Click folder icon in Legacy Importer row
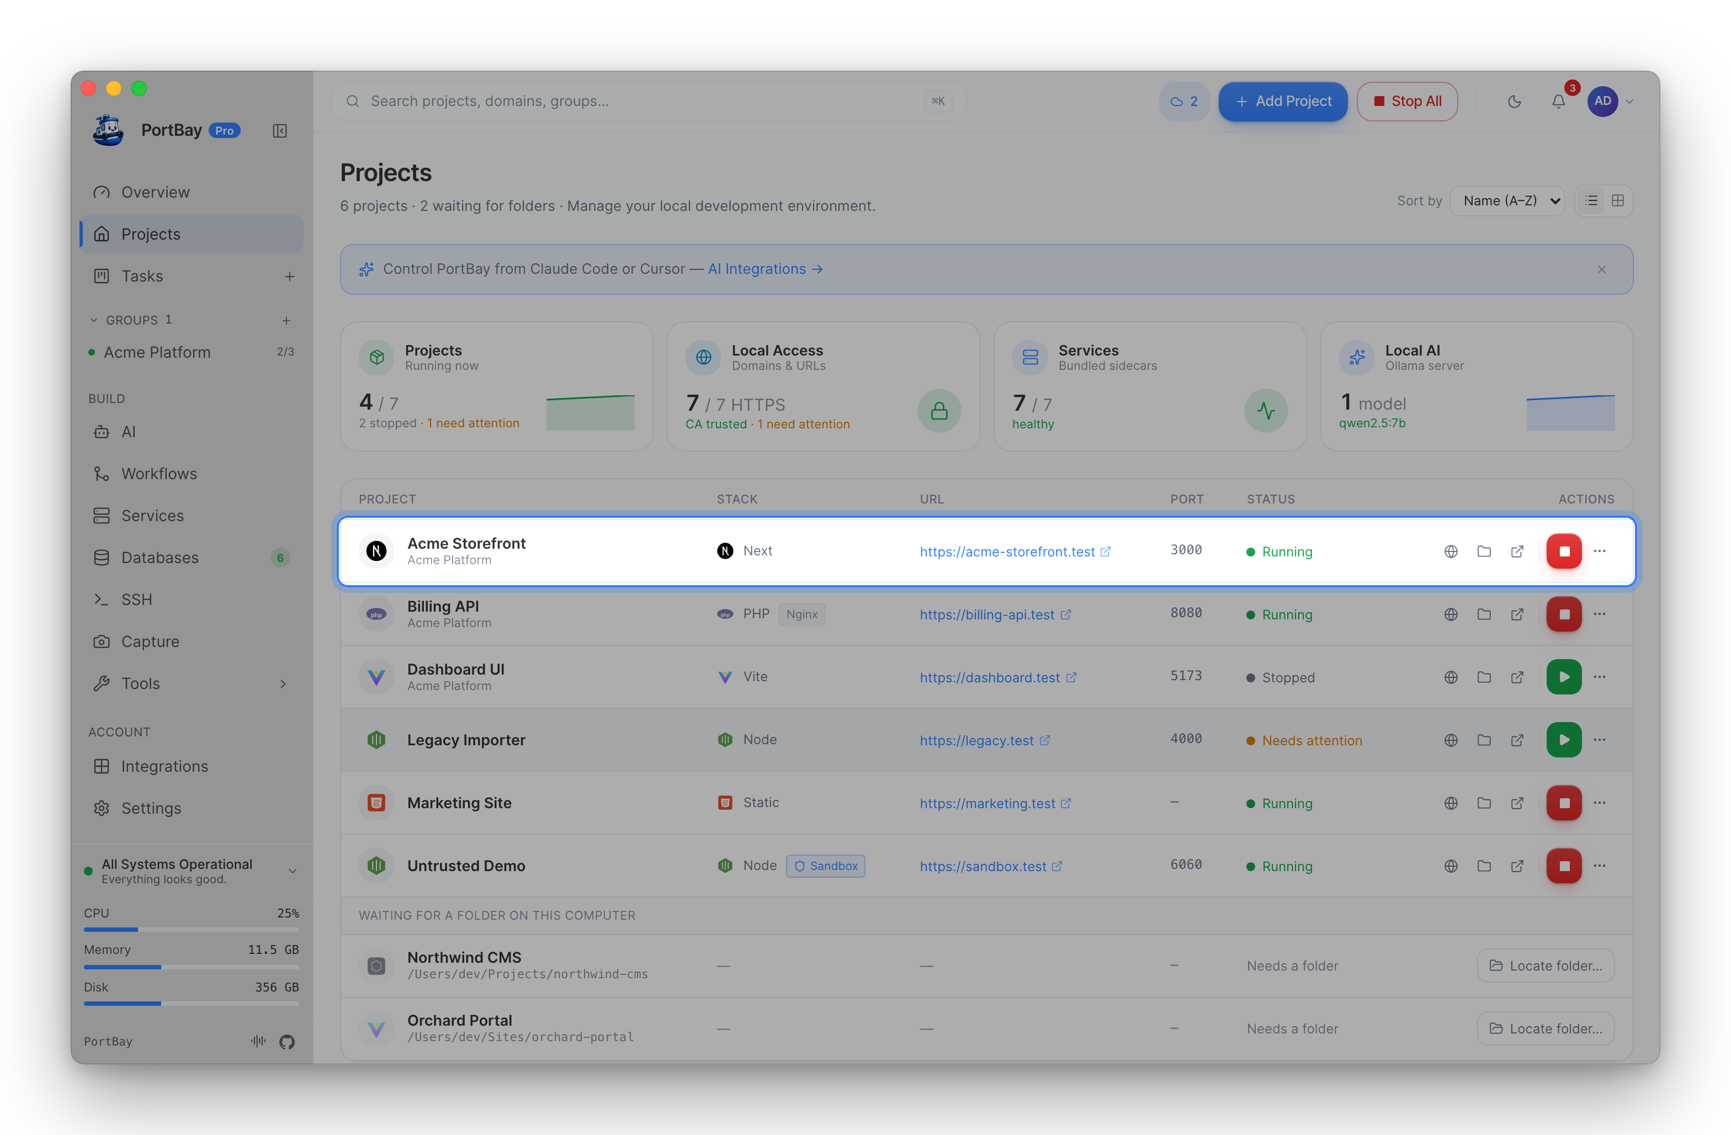1731x1135 pixels. 1484,740
